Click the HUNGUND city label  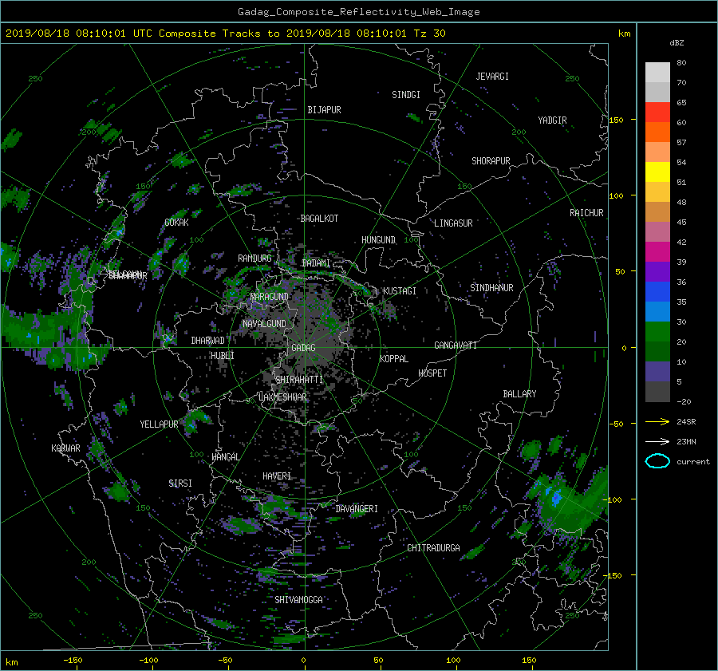click(378, 240)
